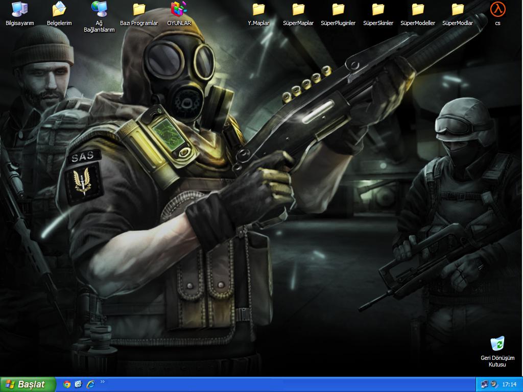Click the SüperModlar folder icon
The width and height of the screenshot is (523, 392).
tap(458, 9)
